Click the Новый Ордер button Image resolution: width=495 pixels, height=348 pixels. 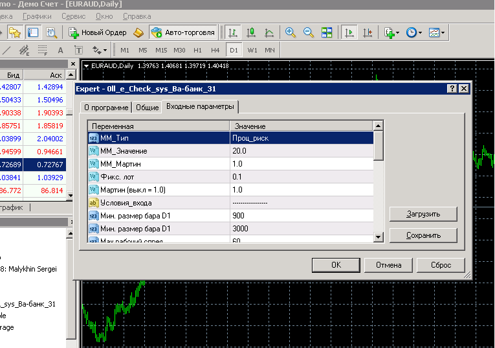coord(98,32)
